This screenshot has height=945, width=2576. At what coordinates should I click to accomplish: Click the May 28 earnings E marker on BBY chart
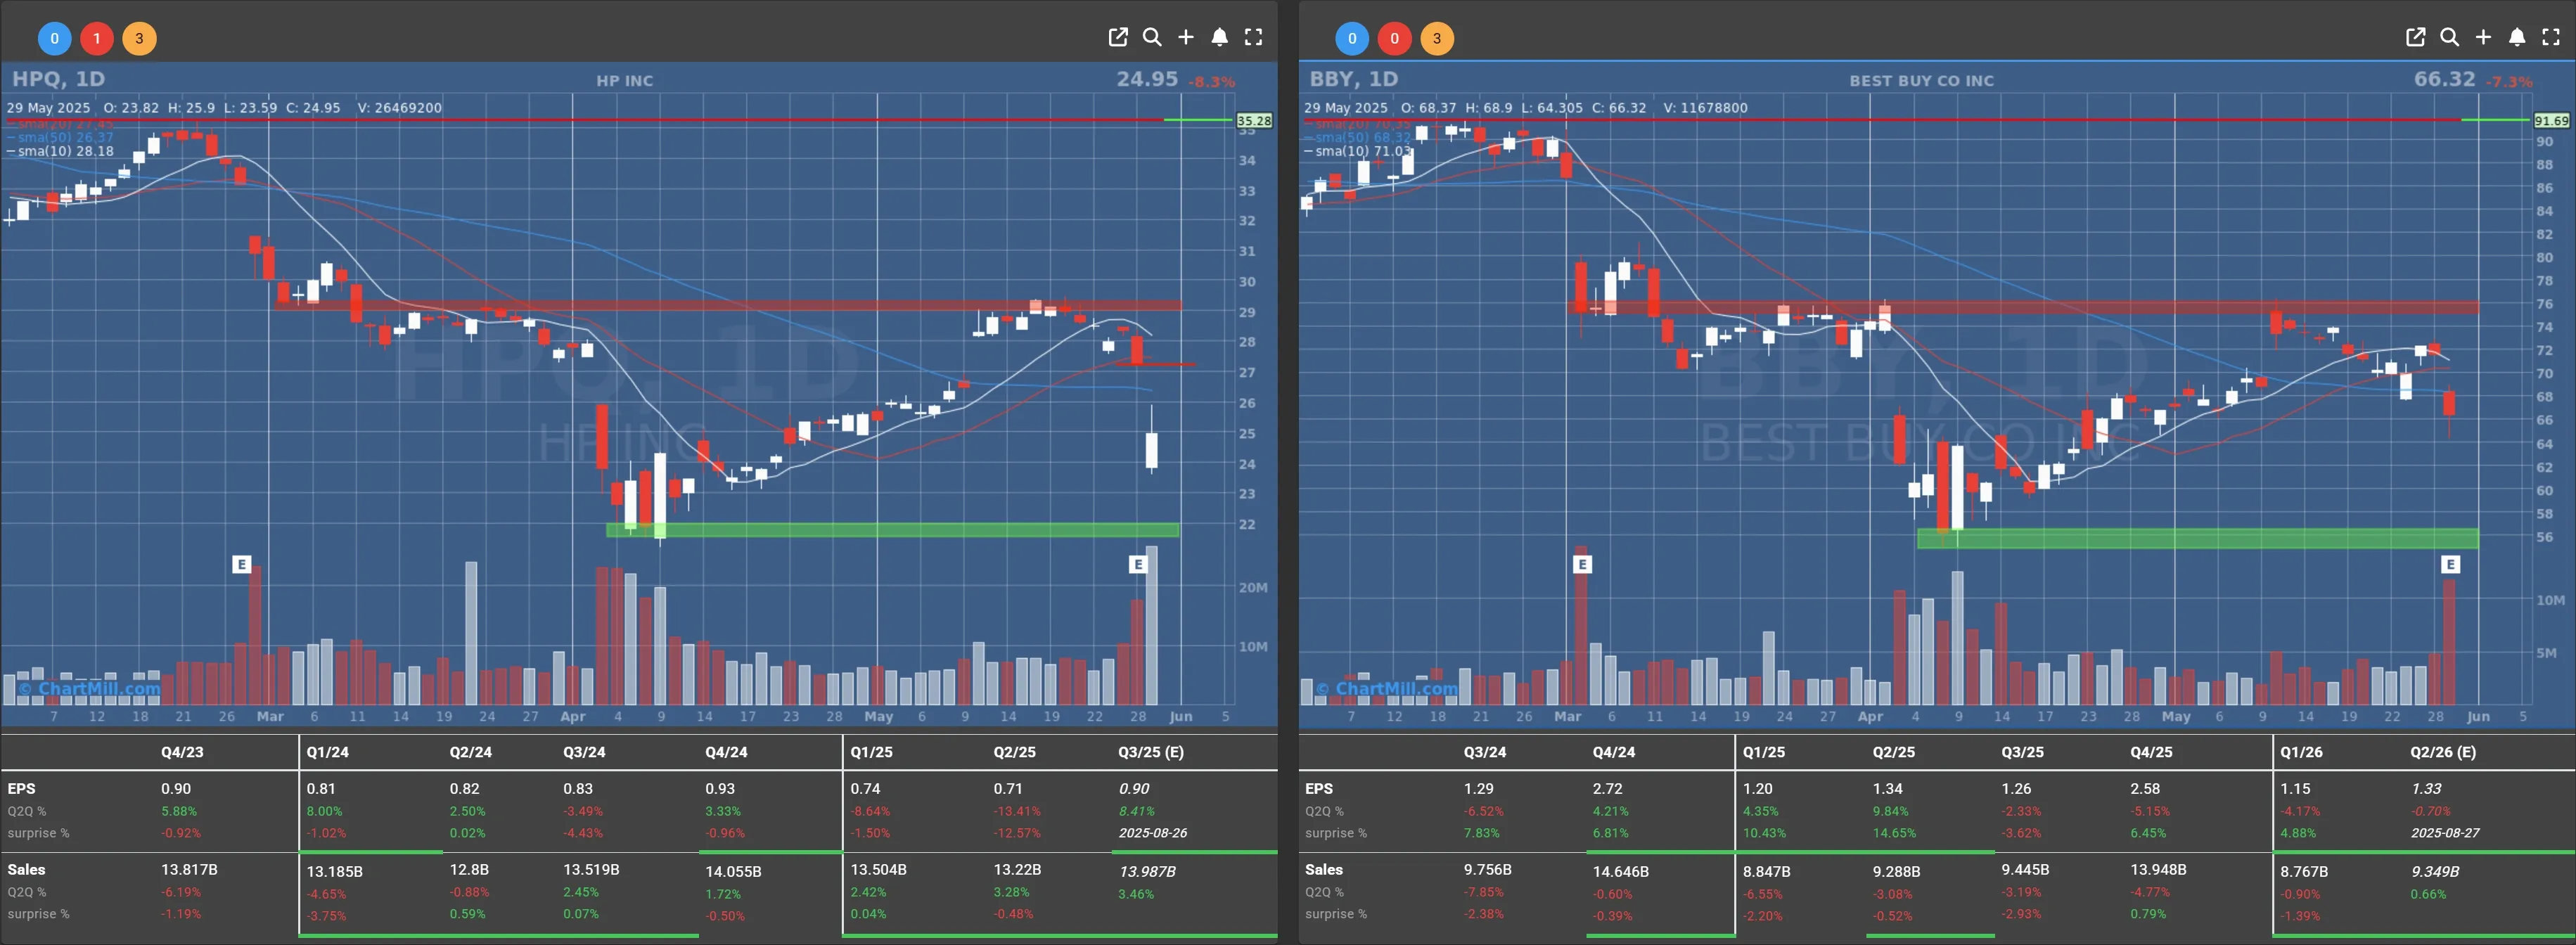point(2450,564)
